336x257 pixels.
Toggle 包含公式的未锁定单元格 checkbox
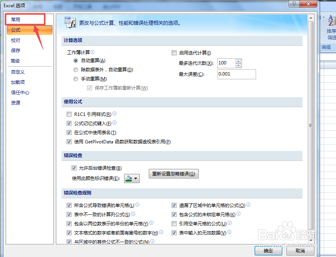pyautogui.click(x=174, y=215)
